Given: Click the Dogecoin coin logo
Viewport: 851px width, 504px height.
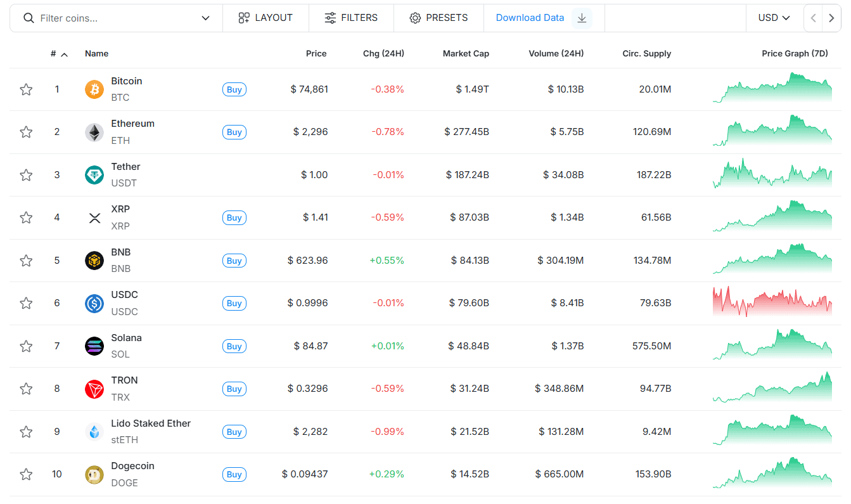Looking at the screenshot, I should (94, 474).
